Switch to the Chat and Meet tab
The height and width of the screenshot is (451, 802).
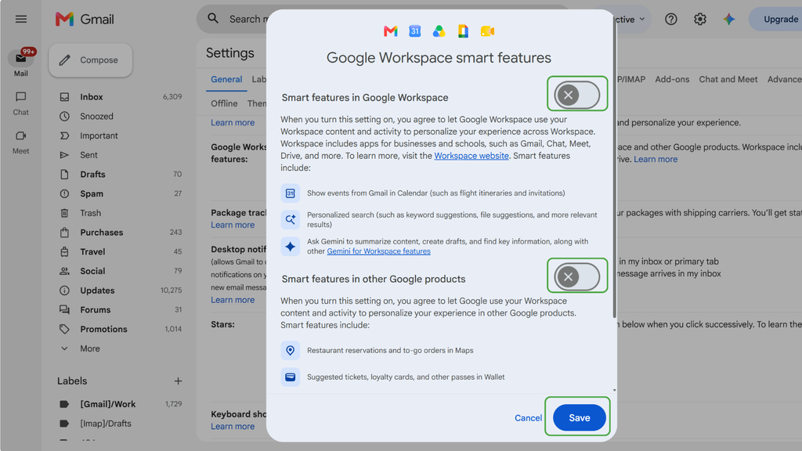click(x=728, y=79)
